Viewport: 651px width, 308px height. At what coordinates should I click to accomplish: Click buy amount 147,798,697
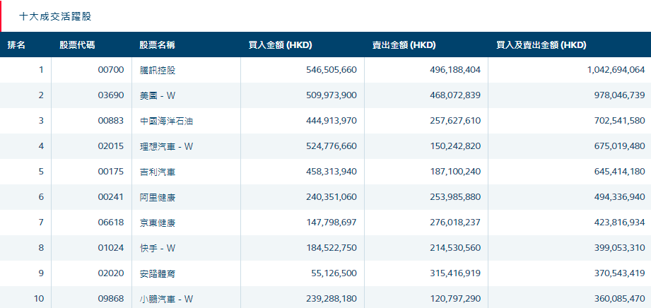[x=332, y=223]
